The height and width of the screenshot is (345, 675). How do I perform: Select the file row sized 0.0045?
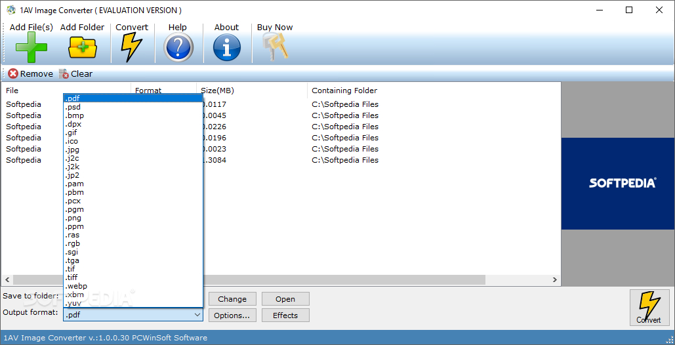click(281, 115)
